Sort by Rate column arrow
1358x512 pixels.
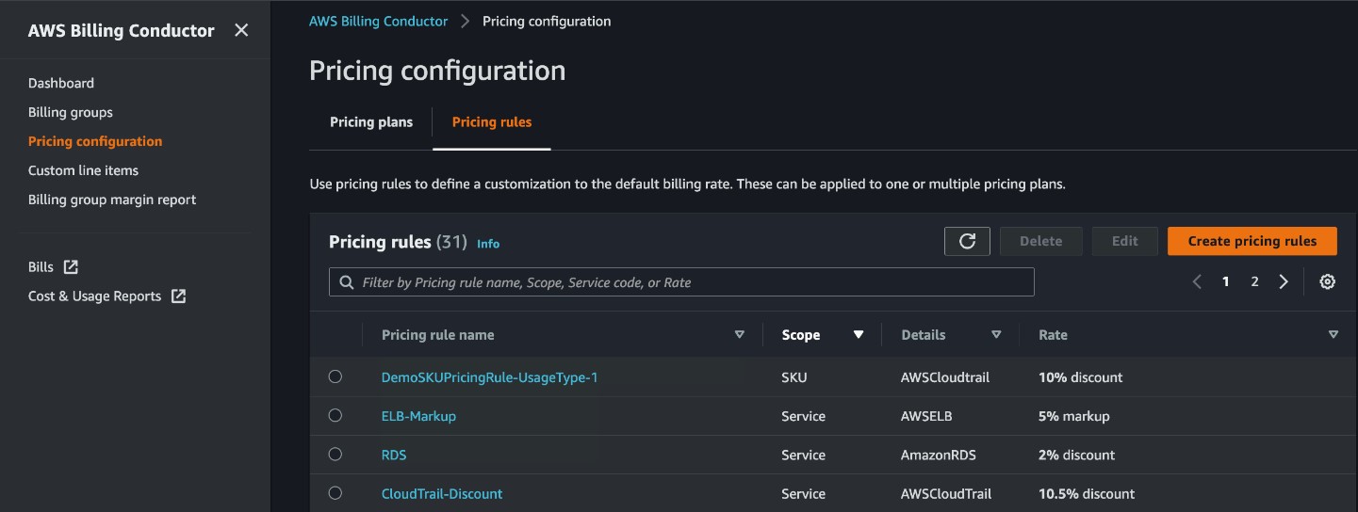pos(1333,334)
